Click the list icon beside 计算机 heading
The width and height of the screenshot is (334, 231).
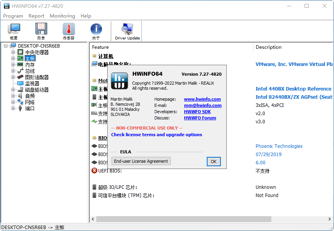point(94,56)
